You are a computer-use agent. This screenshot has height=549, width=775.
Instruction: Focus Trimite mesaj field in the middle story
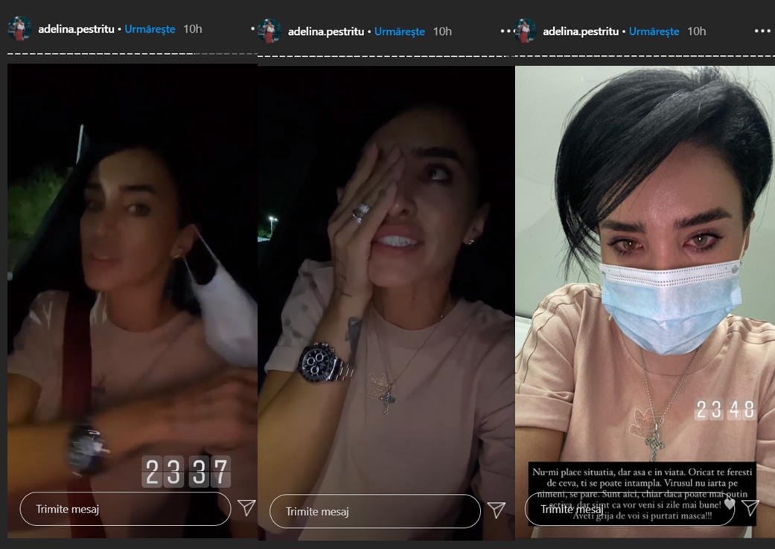(374, 511)
